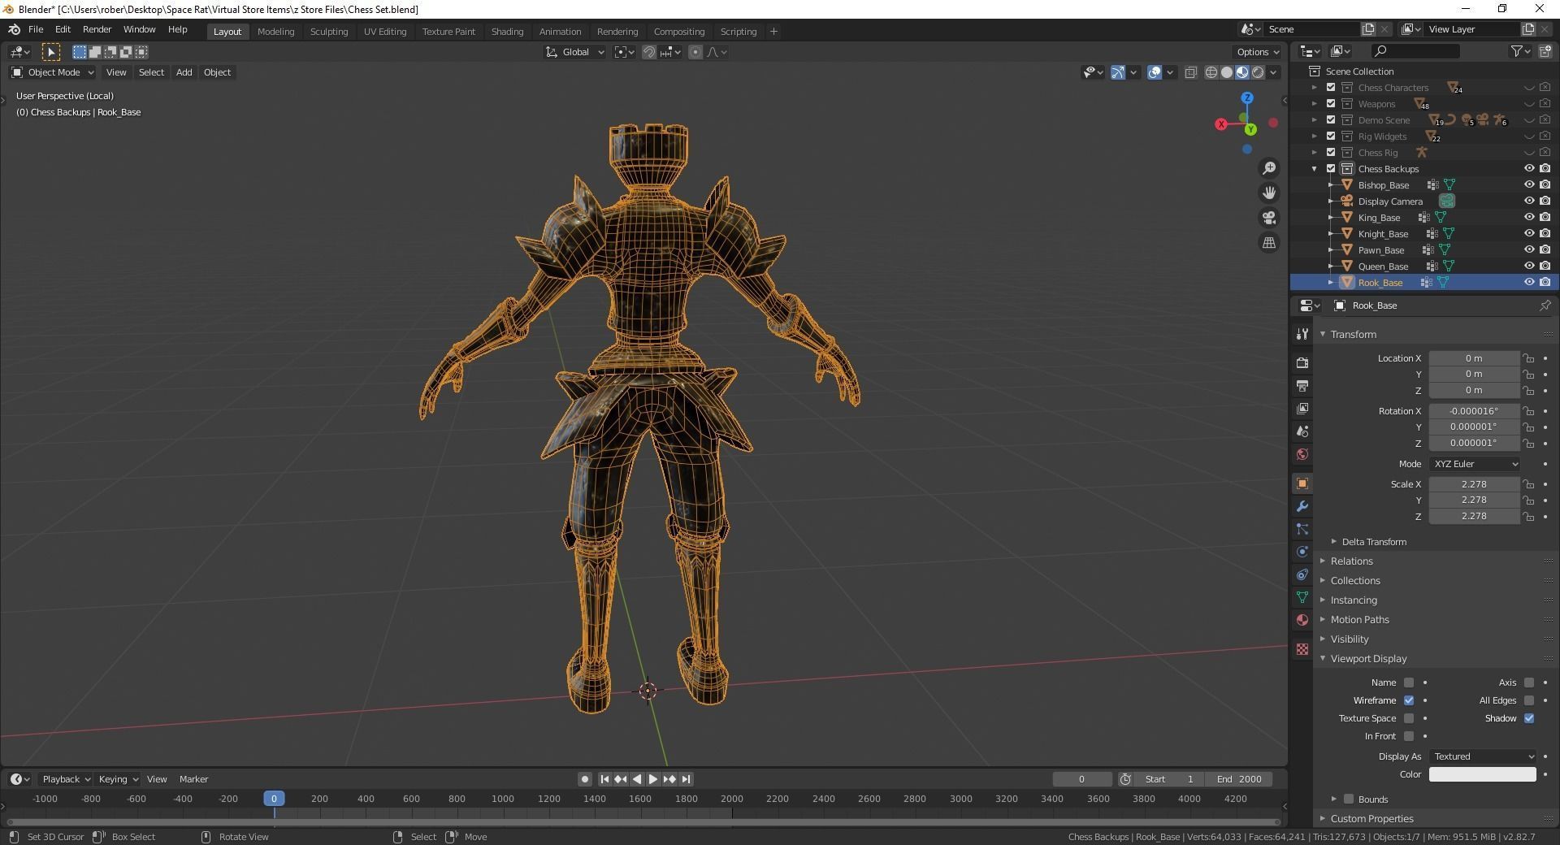Click the Scale X value field
This screenshot has height=845, width=1560.
pos(1474,484)
